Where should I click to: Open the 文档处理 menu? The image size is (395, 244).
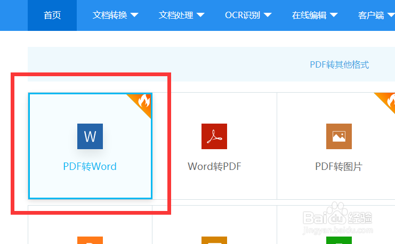tap(181, 15)
